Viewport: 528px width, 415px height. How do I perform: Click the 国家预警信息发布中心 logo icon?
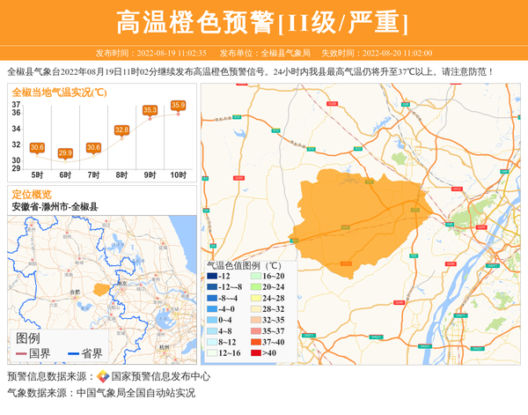pyautogui.click(x=103, y=377)
